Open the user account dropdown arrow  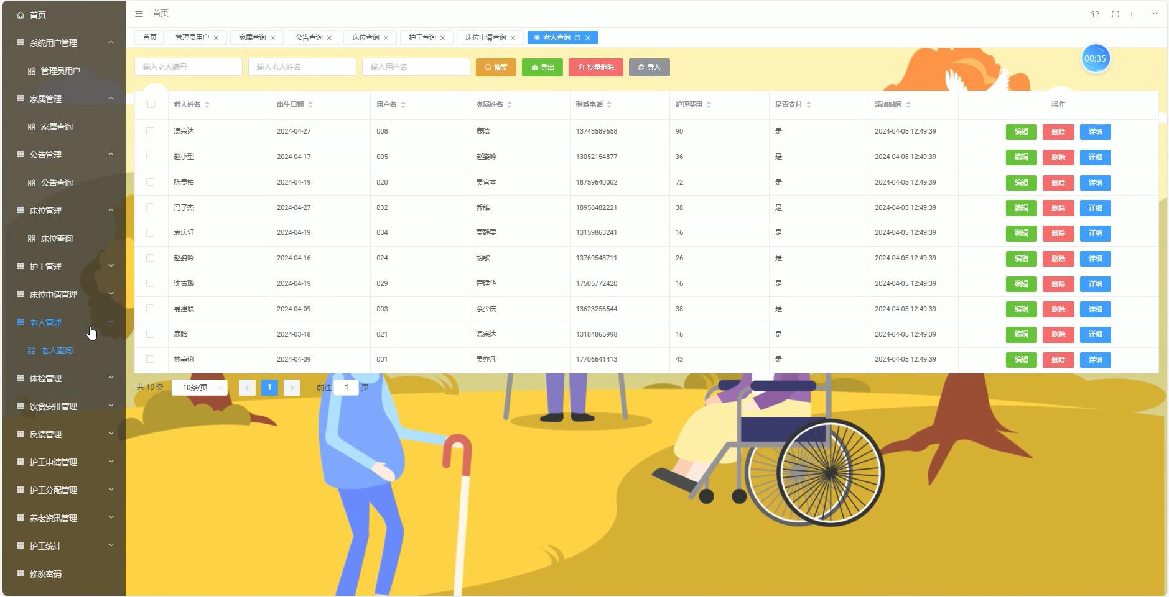point(1155,14)
